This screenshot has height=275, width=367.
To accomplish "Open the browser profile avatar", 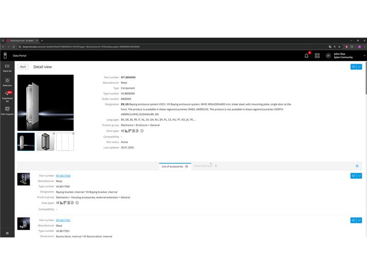I will point(360,47).
